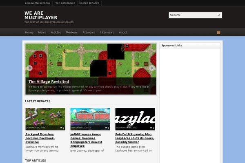Open Hosted Arcades link
The height and width of the screenshot is (163, 245).
89,3
